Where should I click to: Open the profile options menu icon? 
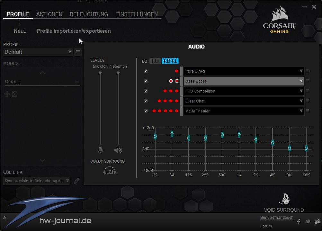pos(78,52)
